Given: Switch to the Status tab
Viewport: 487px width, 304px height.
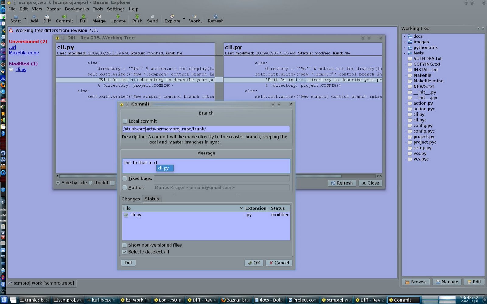Looking at the screenshot, I should point(152,199).
